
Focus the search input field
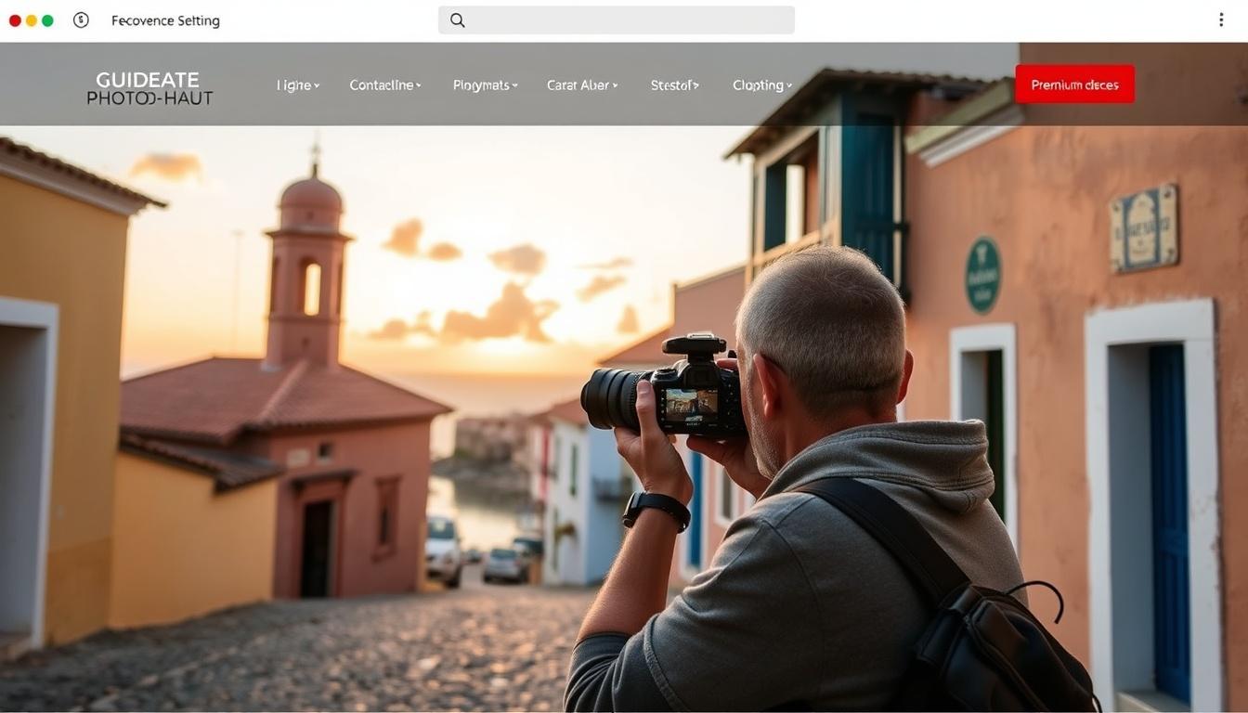(x=617, y=20)
